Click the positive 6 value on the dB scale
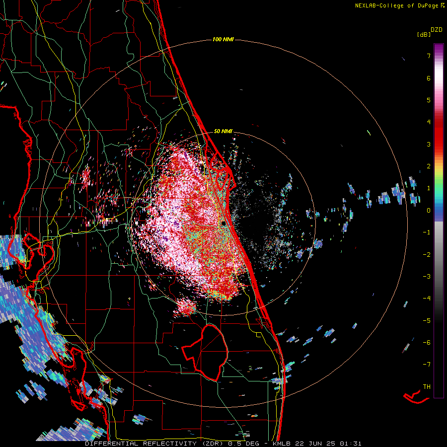Viewport: 447px width, 447px height. (429, 78)
